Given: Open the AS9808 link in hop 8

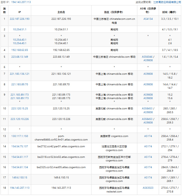Looking at the screenshot, I should [x=148, y=84].
